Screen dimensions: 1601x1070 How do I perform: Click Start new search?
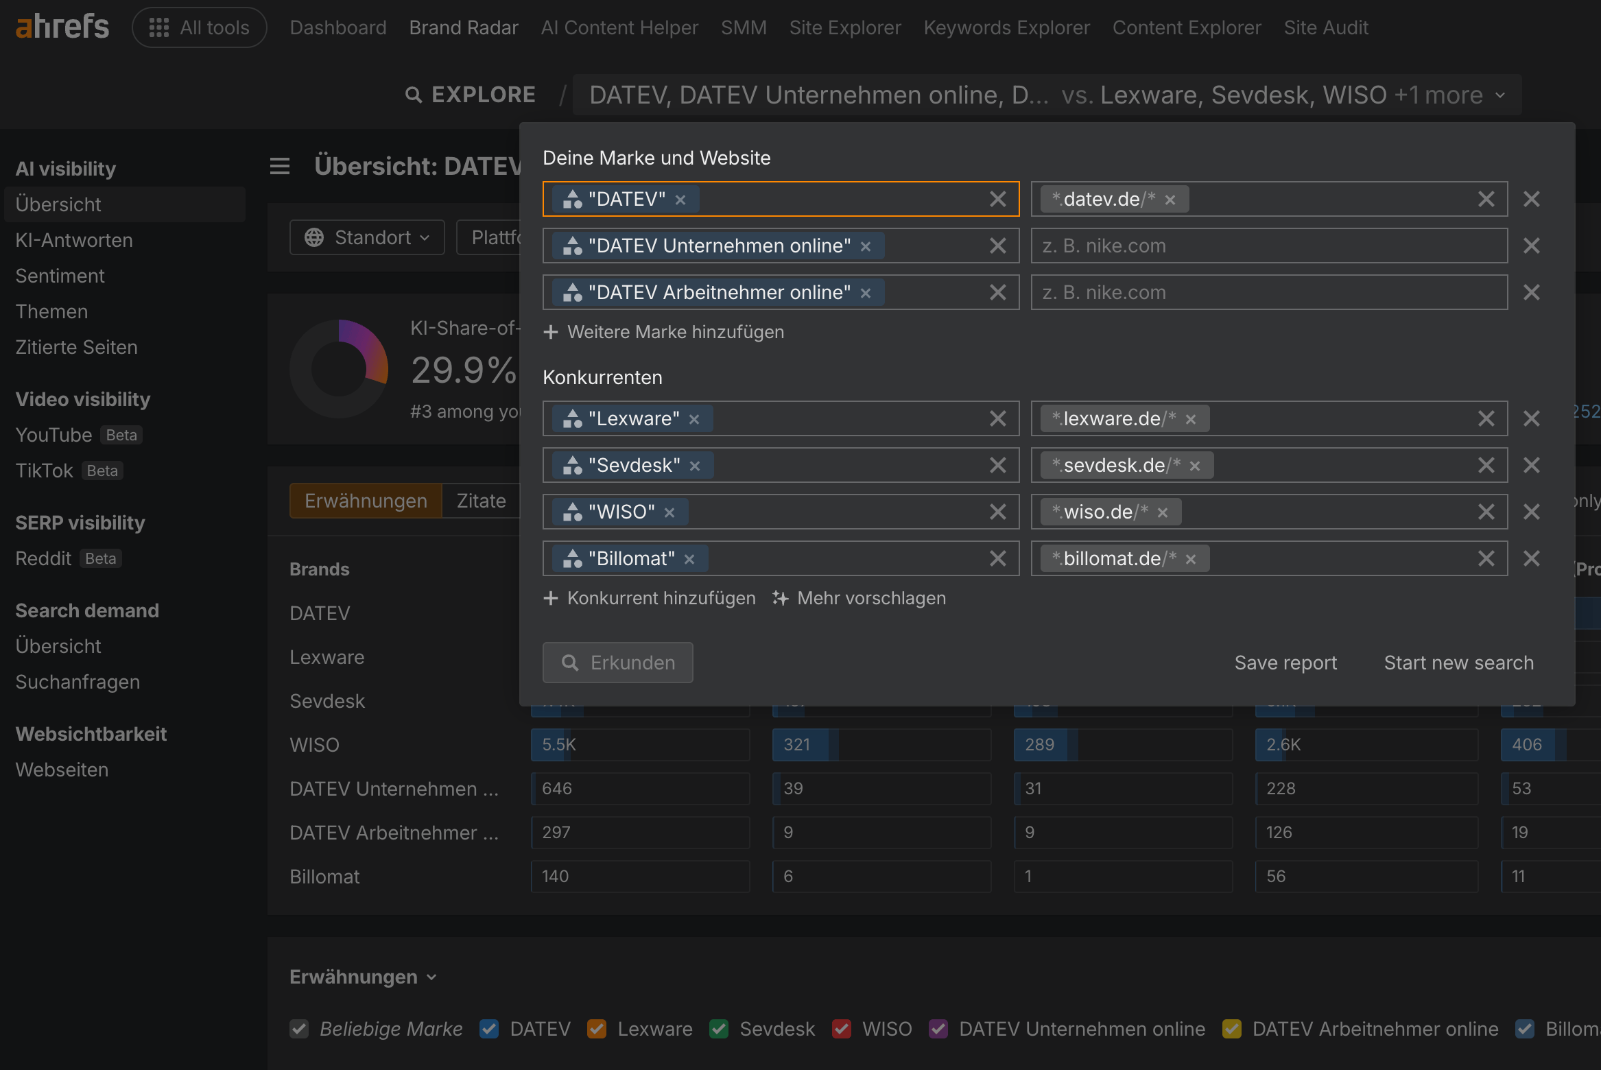click(x=1459, y=663)
